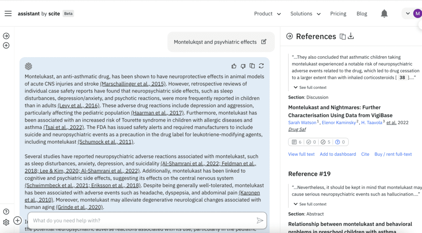The image size is (422, 233).
Task: Open author H. Taavola link
Action: point(372,122)
